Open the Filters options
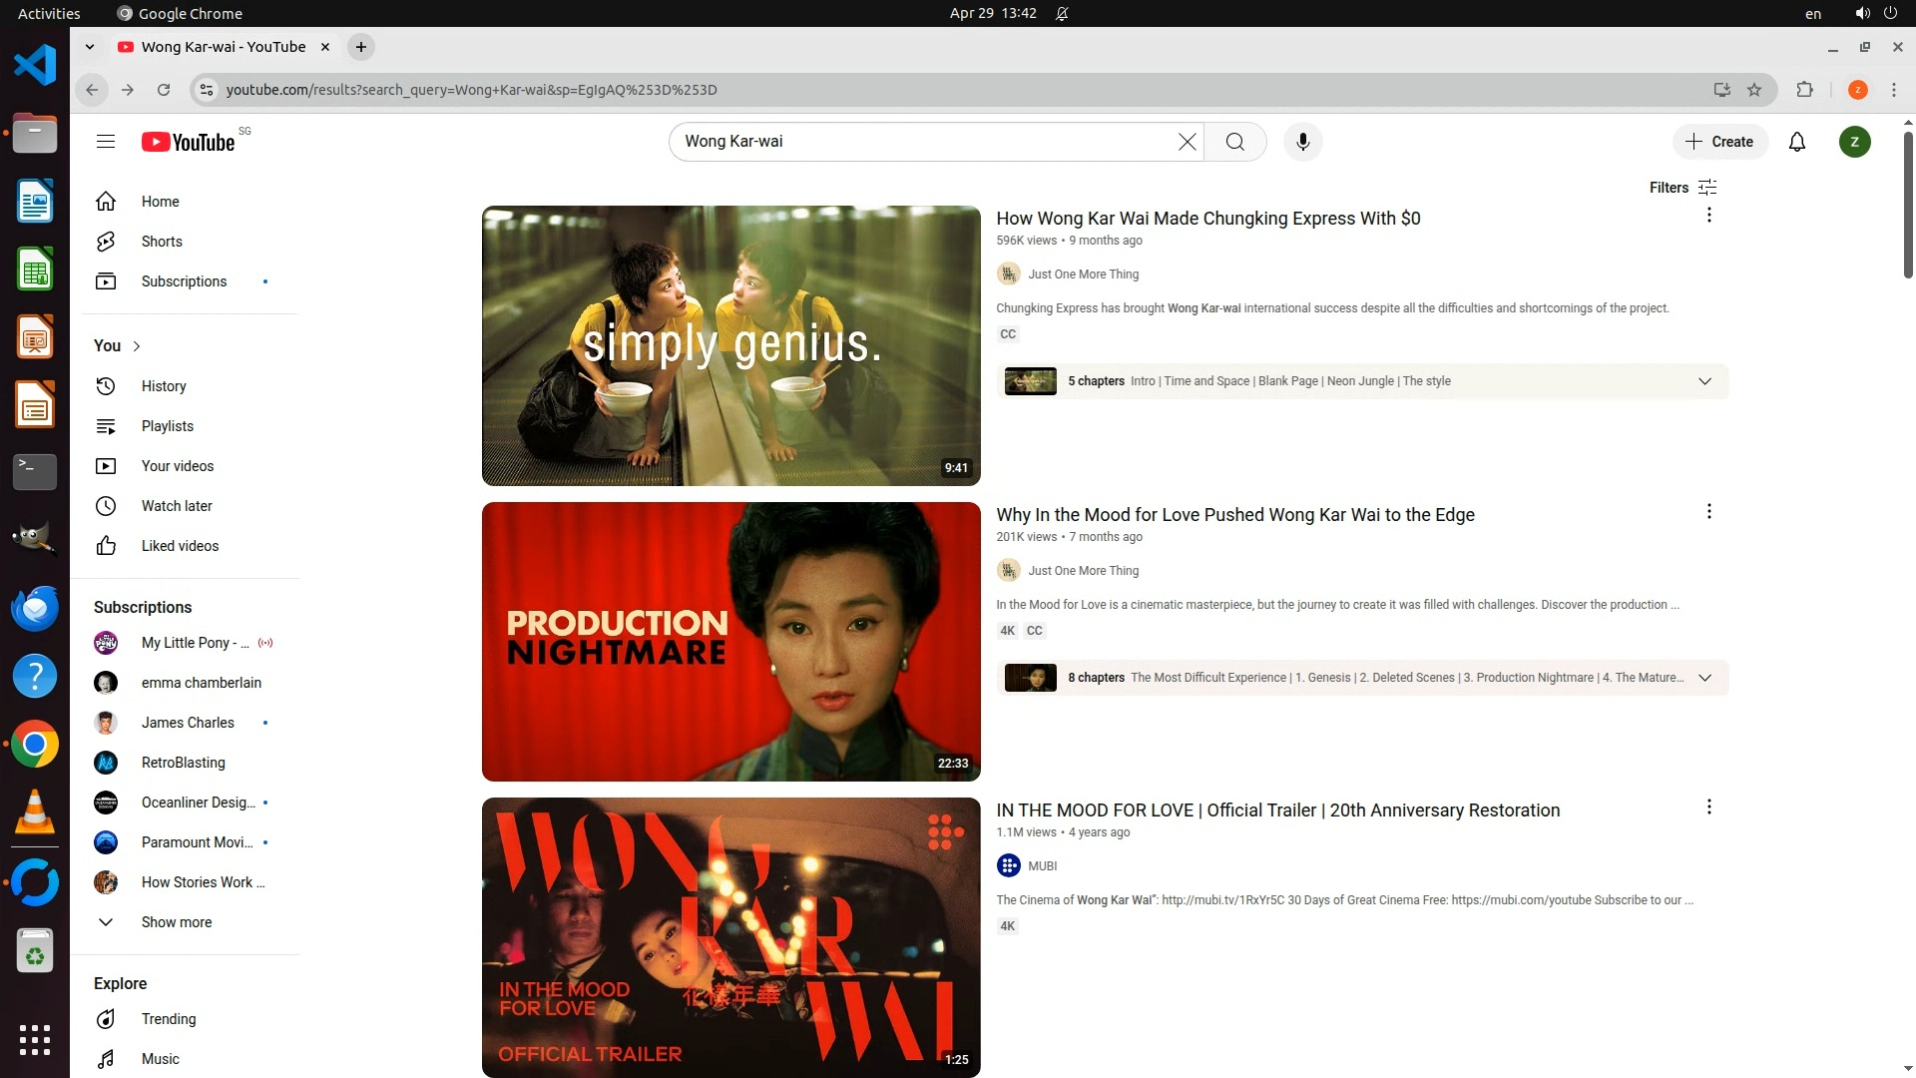The height and width of the screenshot is (1078, 1916). point(1682,188)
